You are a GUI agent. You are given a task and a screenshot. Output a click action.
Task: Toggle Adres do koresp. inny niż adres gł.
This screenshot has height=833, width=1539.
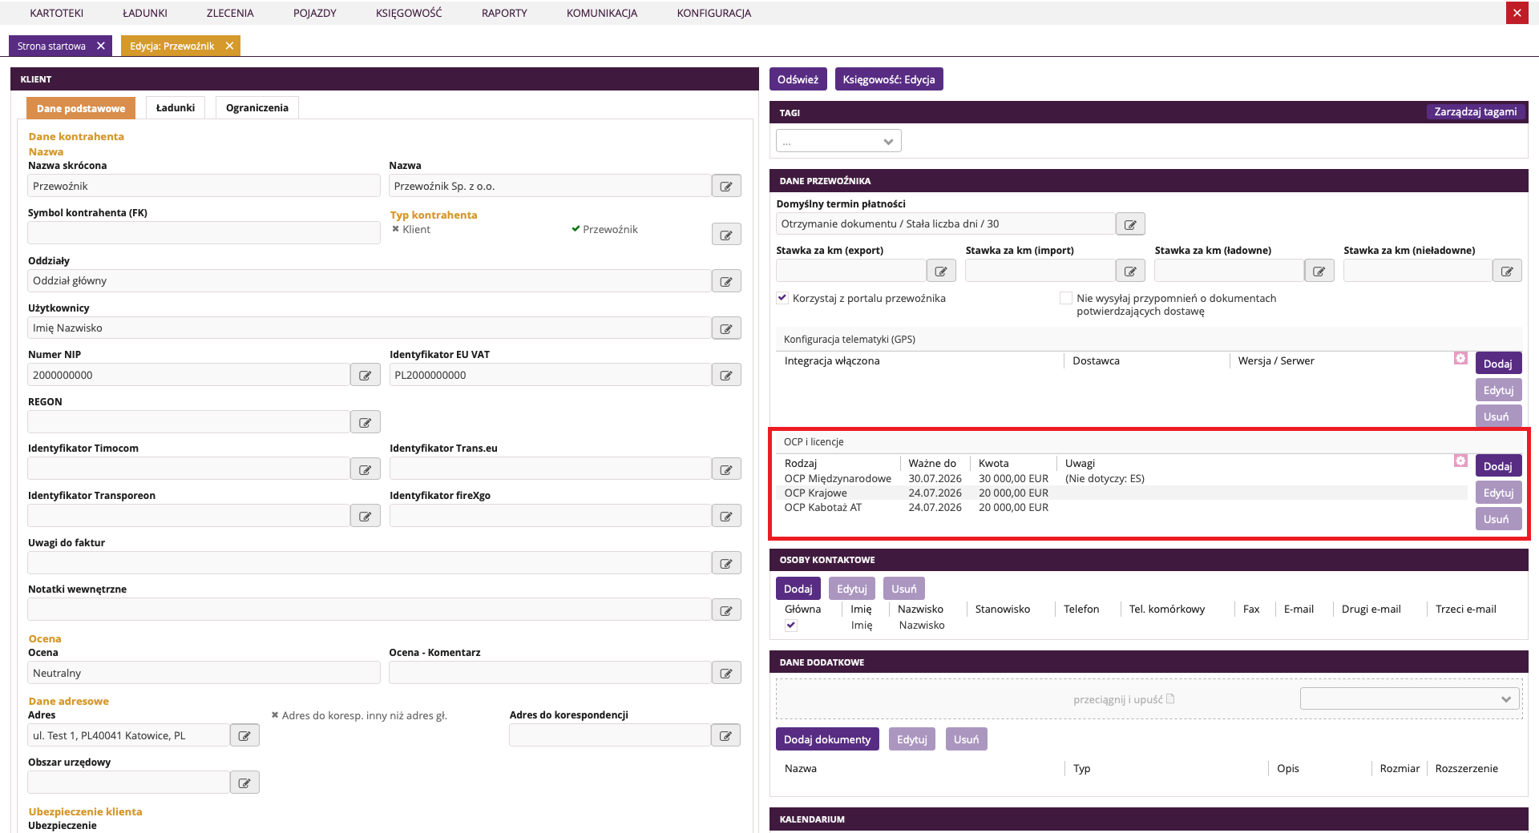pos(359,715)
